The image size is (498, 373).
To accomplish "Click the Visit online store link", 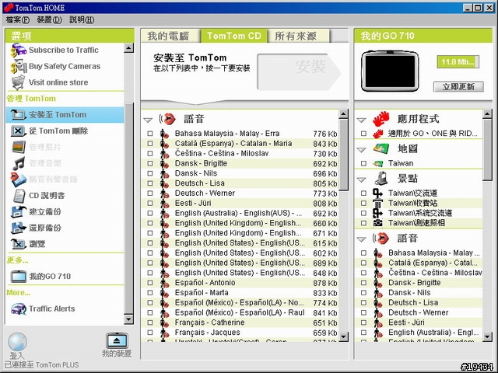I will (x=58, y=82).
